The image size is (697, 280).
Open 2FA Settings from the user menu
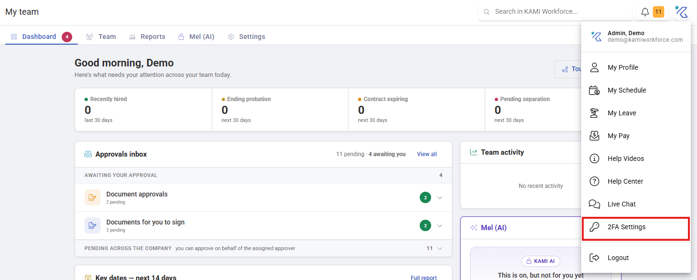pos(636,227)
